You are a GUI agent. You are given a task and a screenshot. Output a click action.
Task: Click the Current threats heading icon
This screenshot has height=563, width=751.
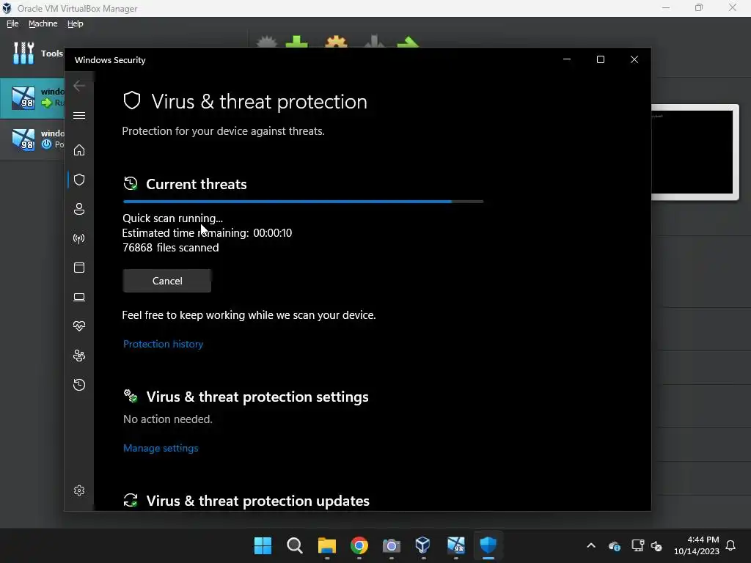(131, 184)
